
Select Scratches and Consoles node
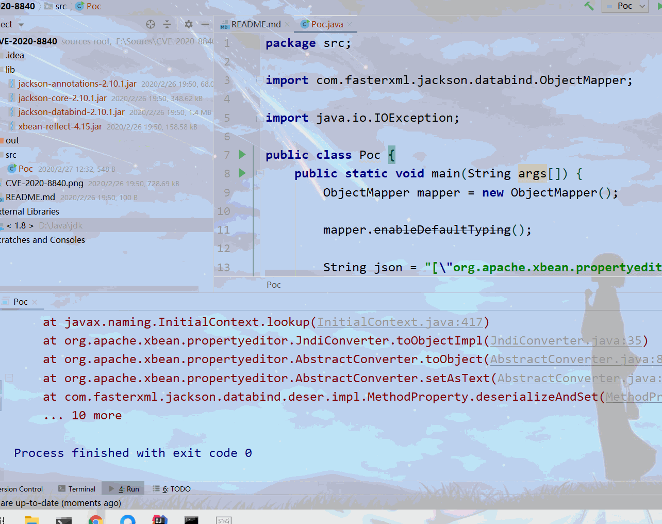click(x=42, y=240)
